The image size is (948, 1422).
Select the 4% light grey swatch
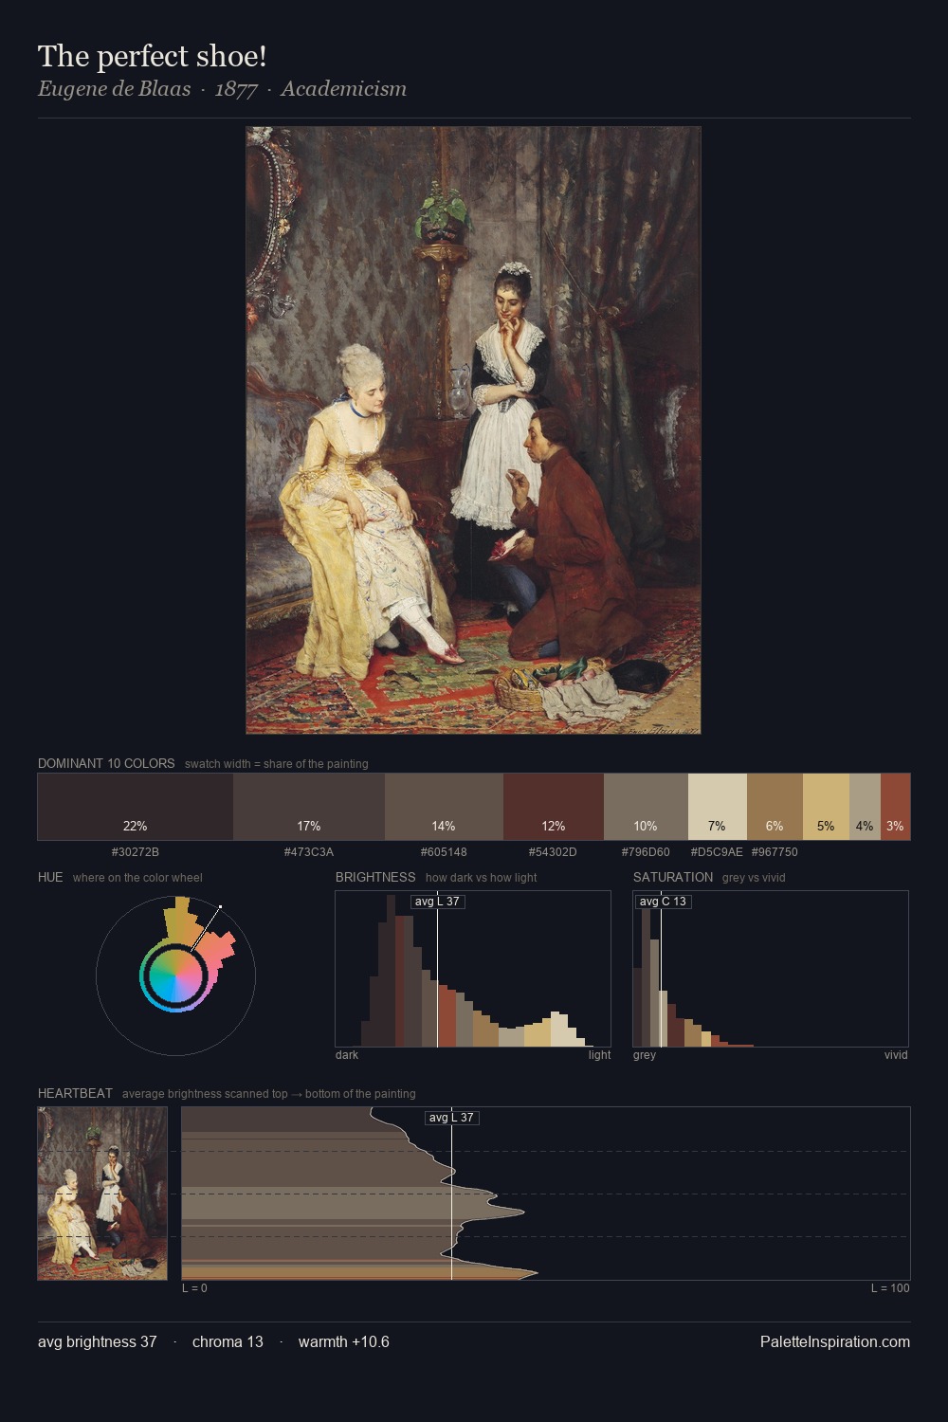point(865,807)
